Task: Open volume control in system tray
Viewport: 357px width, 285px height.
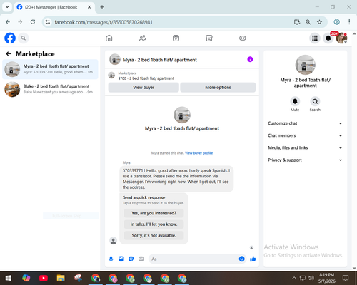Action: click(x=311, y=278)
